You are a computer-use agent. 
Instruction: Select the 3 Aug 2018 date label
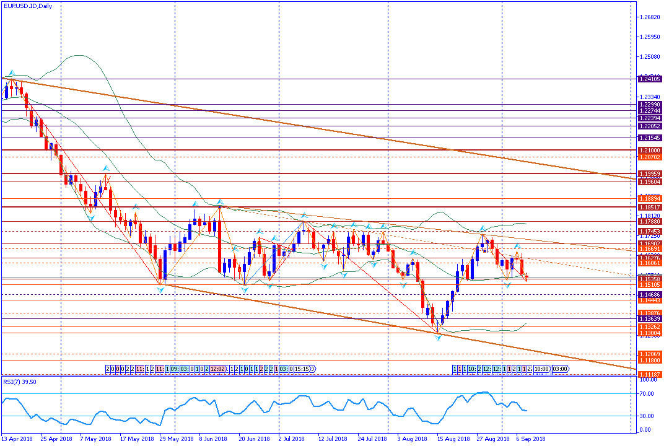412,439
